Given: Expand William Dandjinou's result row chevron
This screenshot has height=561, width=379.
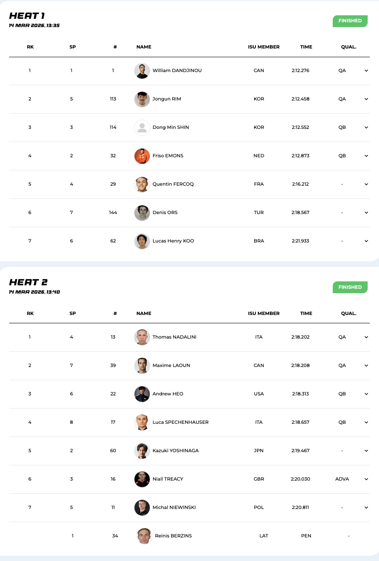Looking at the screenshot, I should click(x=366, y=71).
